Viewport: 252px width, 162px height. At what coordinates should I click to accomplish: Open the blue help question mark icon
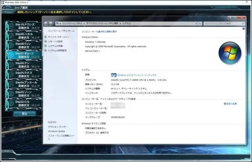point(244,29)
